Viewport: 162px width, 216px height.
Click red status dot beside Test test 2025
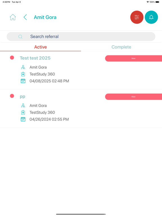tap(12, 58)
